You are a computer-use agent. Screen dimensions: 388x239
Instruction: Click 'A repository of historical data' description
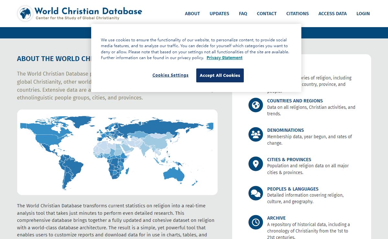308,231
